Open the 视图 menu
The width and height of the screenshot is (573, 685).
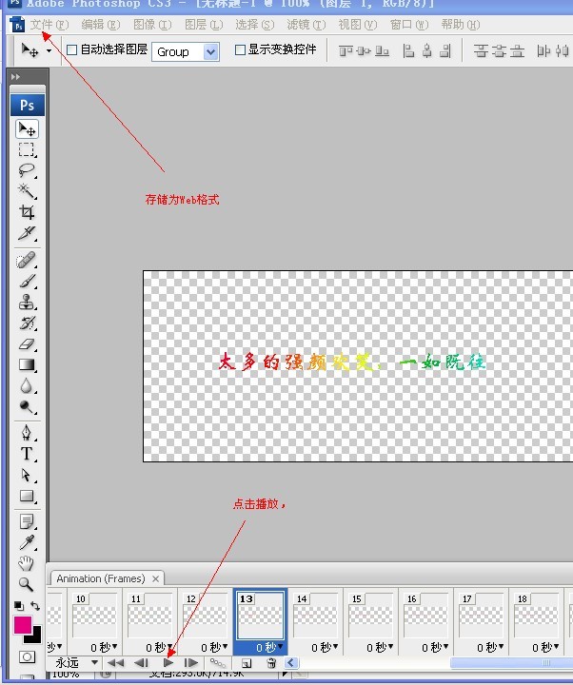point(358,25)
